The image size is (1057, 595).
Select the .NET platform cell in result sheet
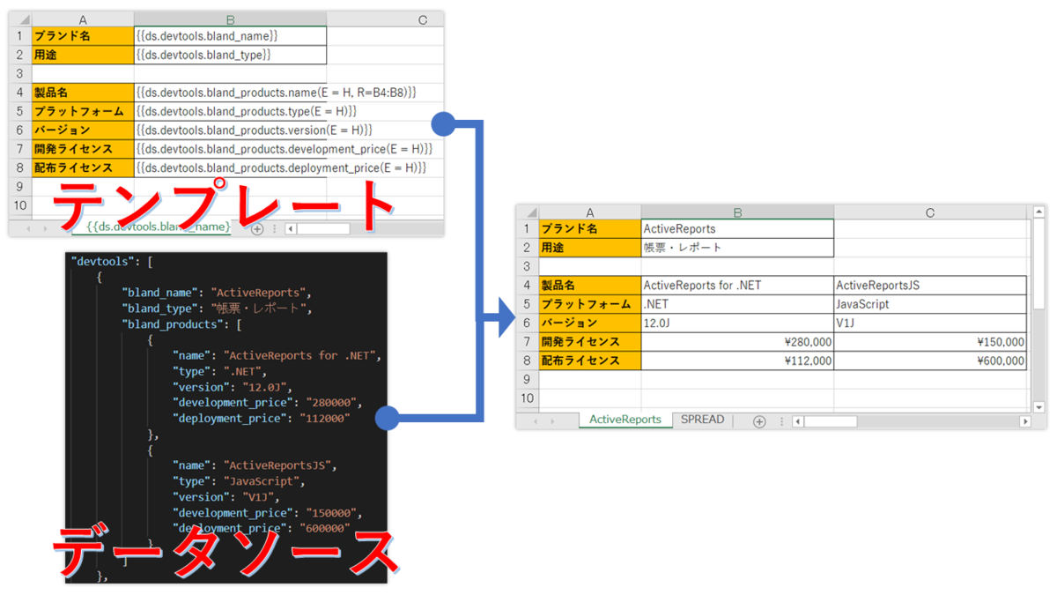tap(737, 304)
